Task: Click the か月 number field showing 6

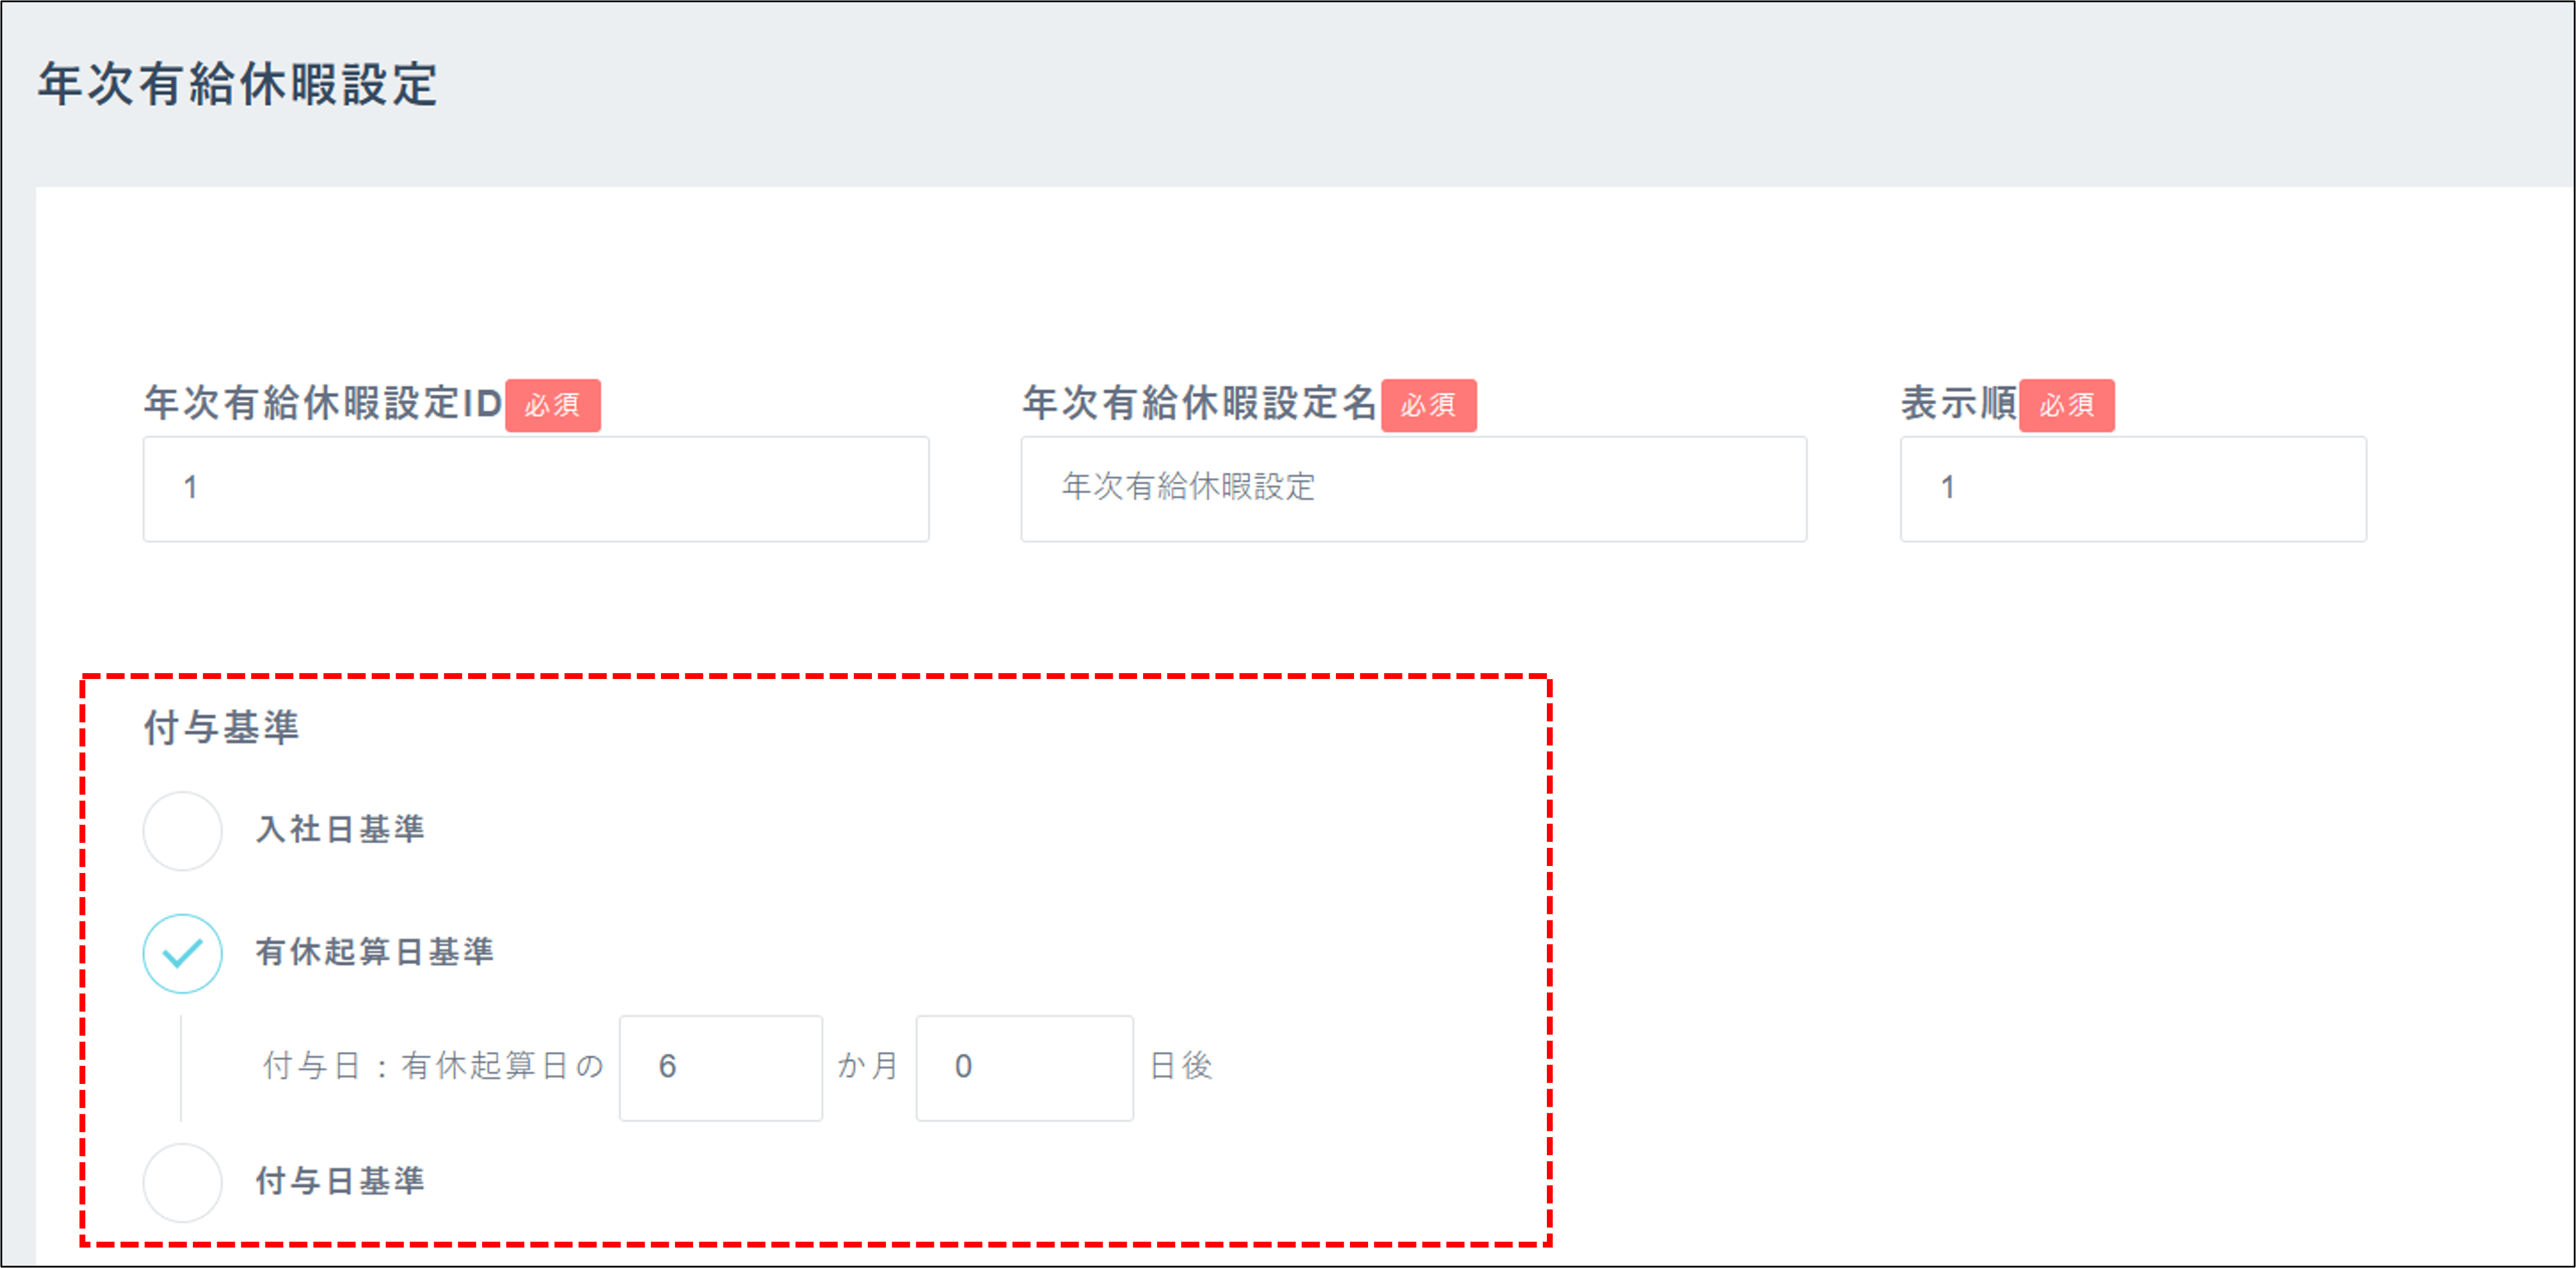Action: pos(720,1066)
